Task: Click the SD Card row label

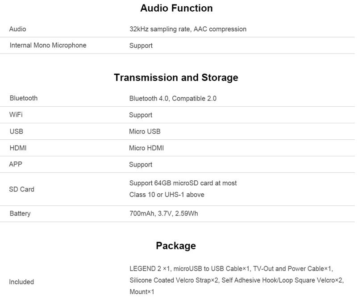Action: click(x=21, y=189)
